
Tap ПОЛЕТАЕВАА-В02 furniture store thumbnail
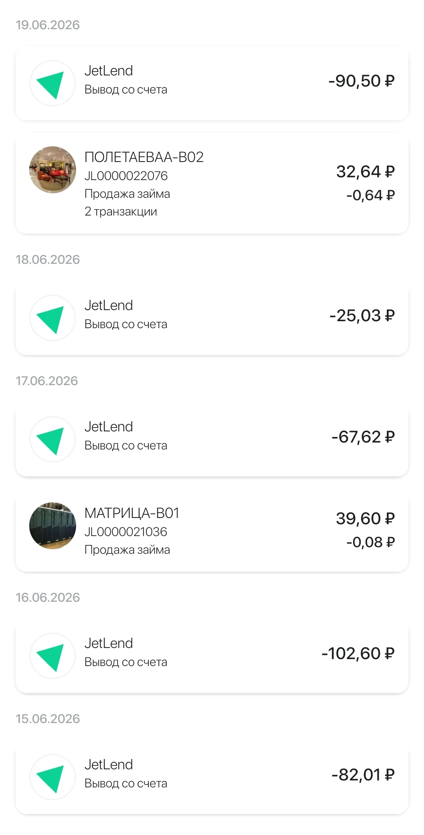[52, 170]
